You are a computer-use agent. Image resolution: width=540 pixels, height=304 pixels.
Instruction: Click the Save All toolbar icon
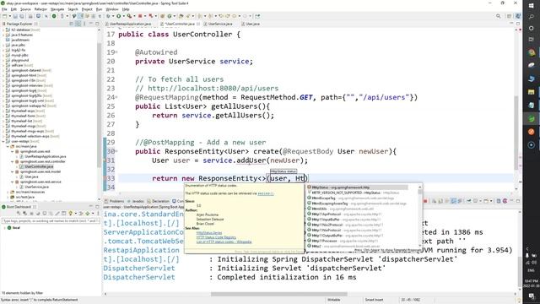22,16
